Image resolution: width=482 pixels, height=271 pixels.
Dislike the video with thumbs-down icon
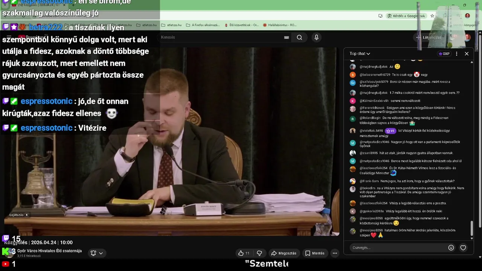click(x=259, y=253)
